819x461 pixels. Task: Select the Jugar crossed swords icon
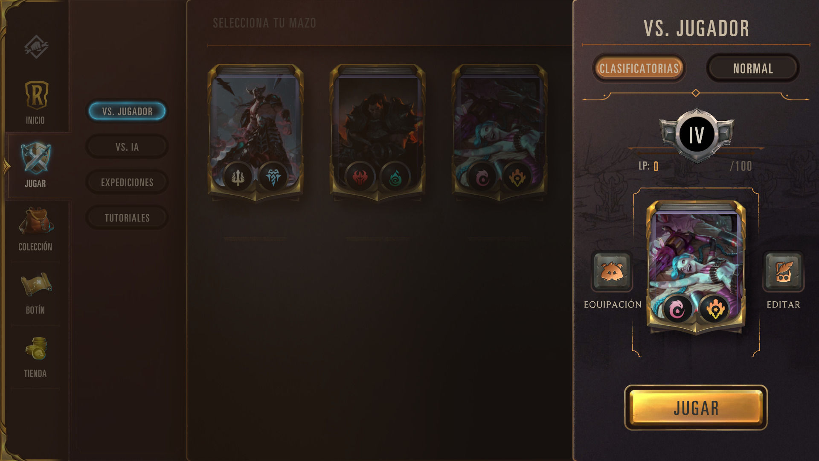36,159
